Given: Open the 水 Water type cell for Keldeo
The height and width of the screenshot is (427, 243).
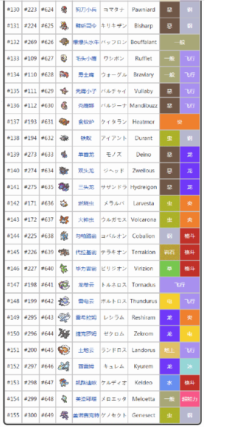Looking at the screenshot, I should point(169,383).
